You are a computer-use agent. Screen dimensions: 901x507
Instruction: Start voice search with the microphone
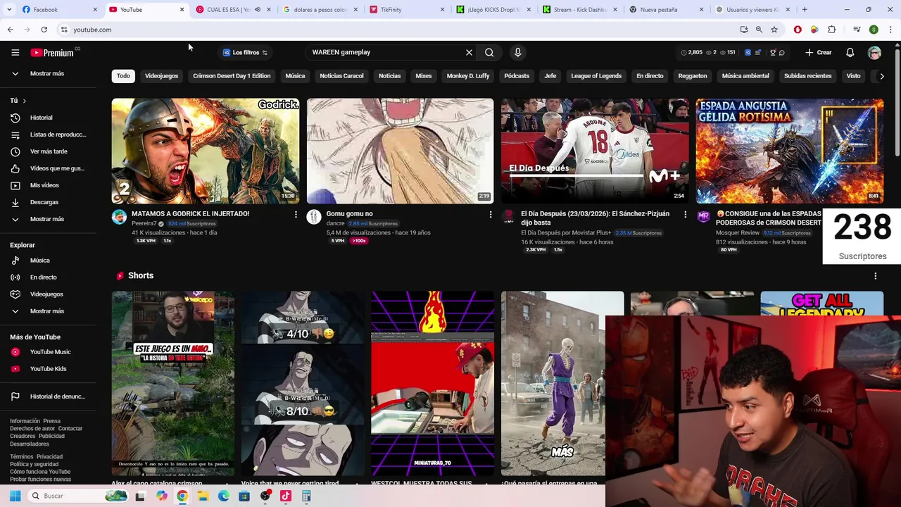coord(517,52)
